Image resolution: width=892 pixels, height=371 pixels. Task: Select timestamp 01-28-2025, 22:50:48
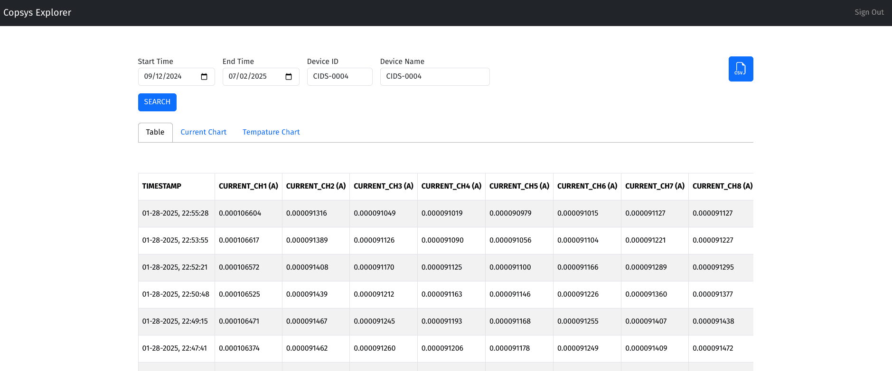(176, 294)
